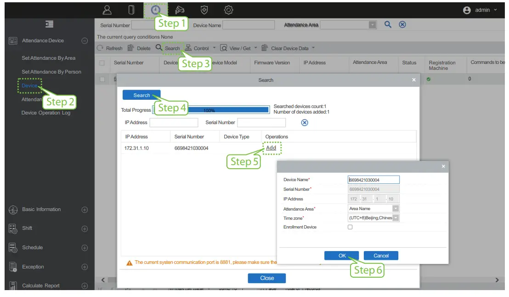Click the Schedule sidebar icon
This screenshot has width=509, height=297.
(x=13, y=248)
